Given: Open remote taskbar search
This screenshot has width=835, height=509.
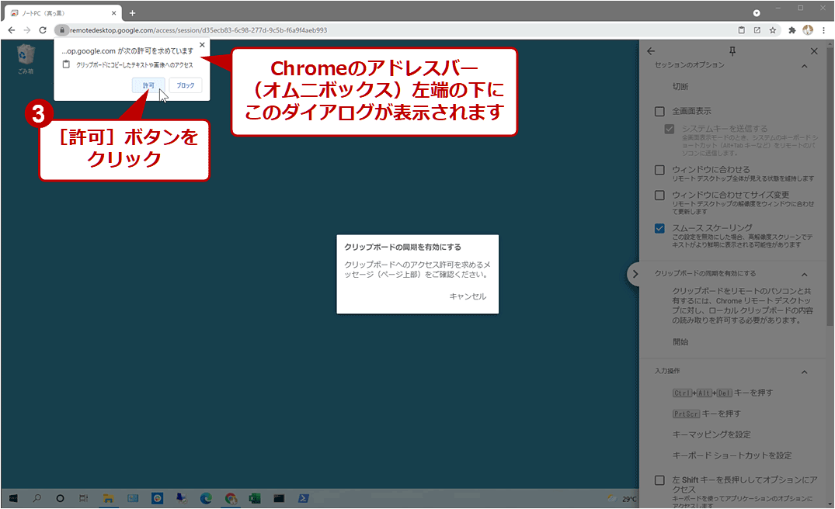Looking at the screenshot, I should pos(37,498).
